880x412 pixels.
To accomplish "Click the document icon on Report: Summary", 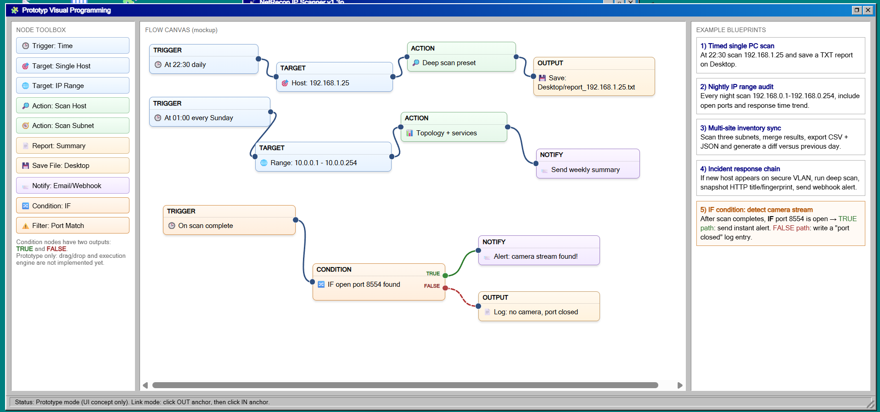I will coord(26,146).
